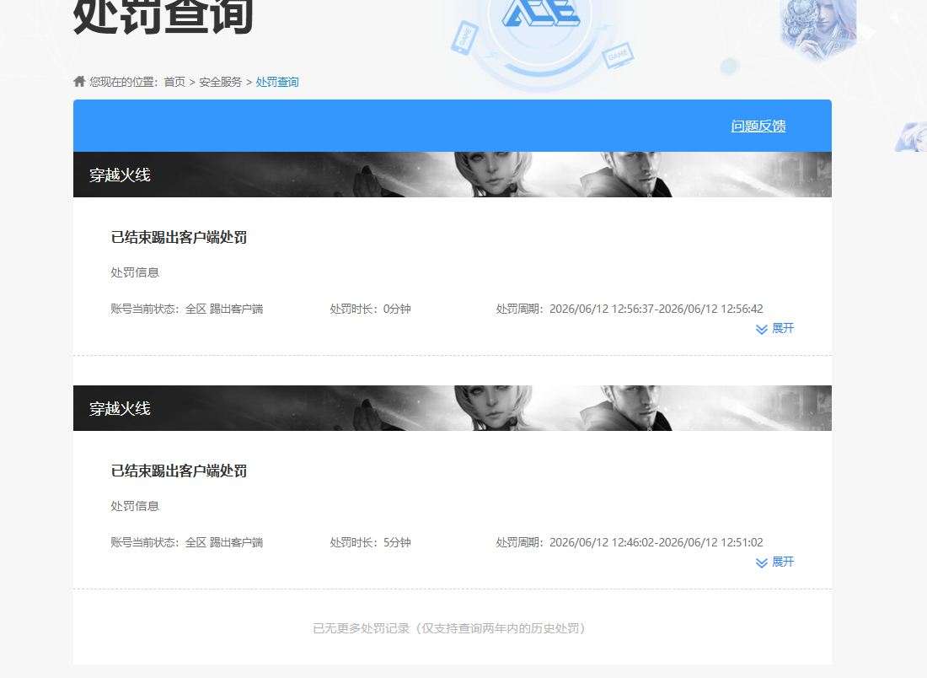
Task: Click 账号当前状态 text in the first record
Action: pos(187,309)
